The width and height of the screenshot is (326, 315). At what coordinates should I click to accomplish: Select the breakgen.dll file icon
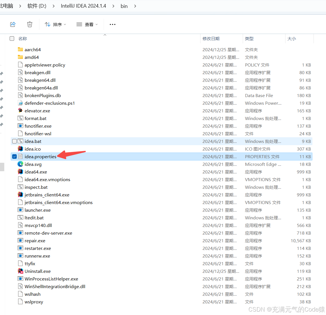click(20, 72)
